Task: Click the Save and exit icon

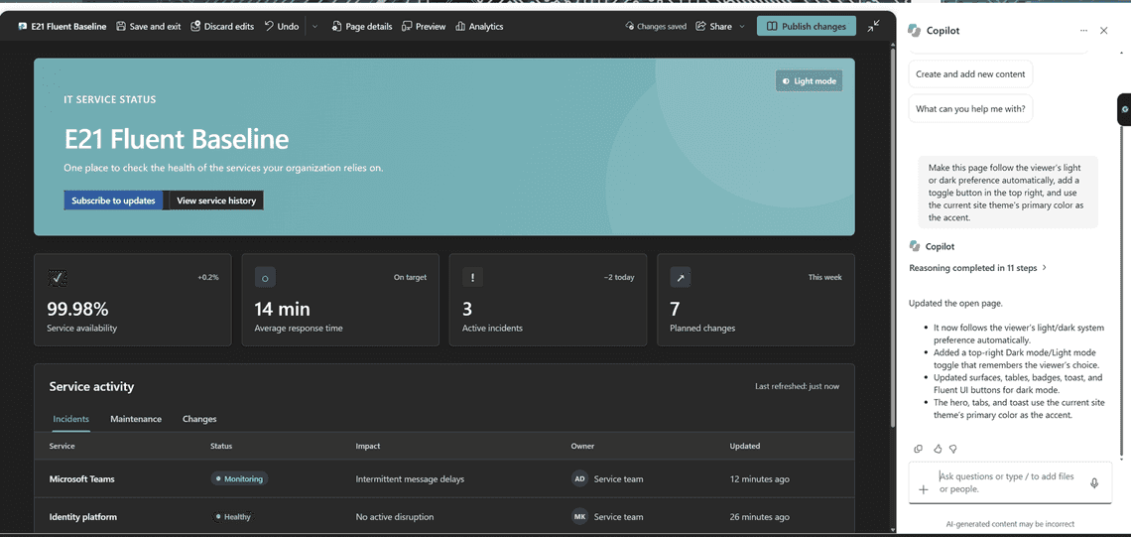Action: point(120,27)
